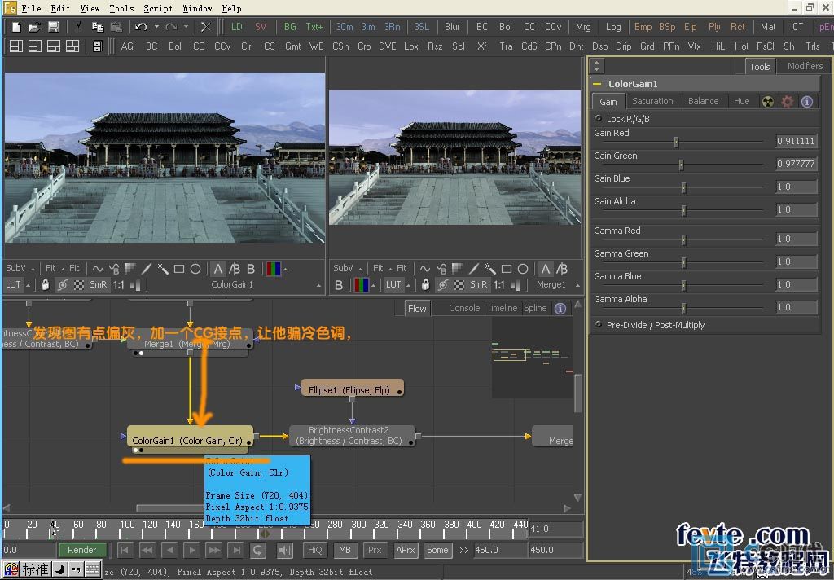Add a Saver (SV) tool
This screenshot has height=580, width=834.
point(261,27)
